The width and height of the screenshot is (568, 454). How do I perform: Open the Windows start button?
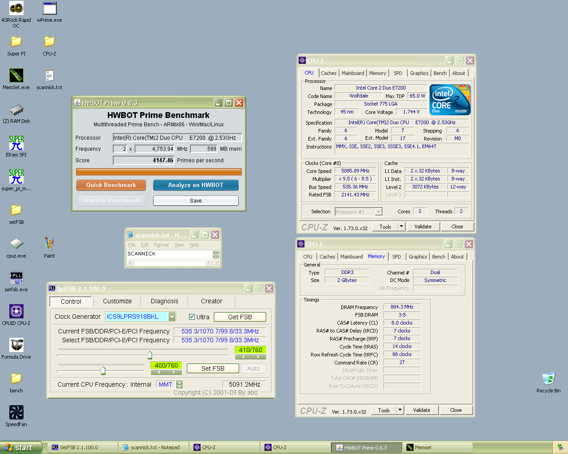pos(21,447)
